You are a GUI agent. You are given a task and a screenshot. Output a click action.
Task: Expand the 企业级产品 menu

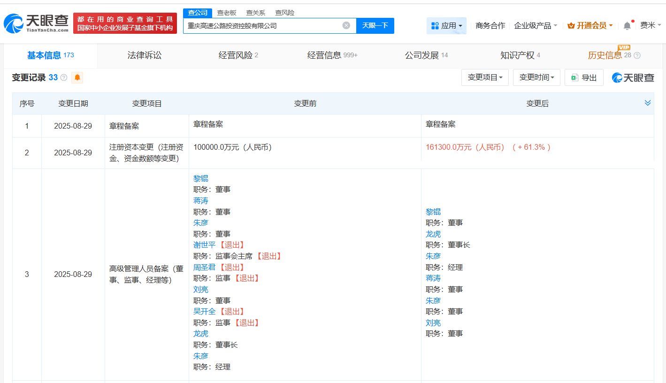(x=536, y=26)
